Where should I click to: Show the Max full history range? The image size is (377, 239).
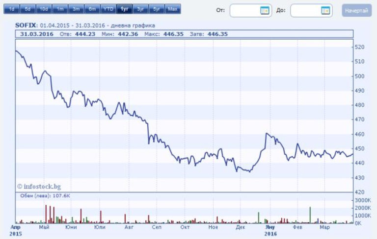click(172, 9)
